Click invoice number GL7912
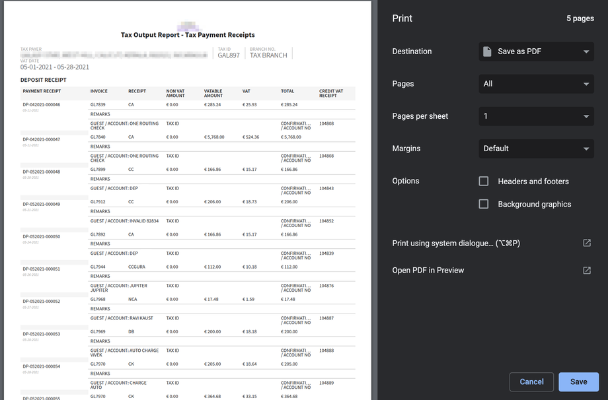Screen dimensions: 608x400 (x=98, y=202)
